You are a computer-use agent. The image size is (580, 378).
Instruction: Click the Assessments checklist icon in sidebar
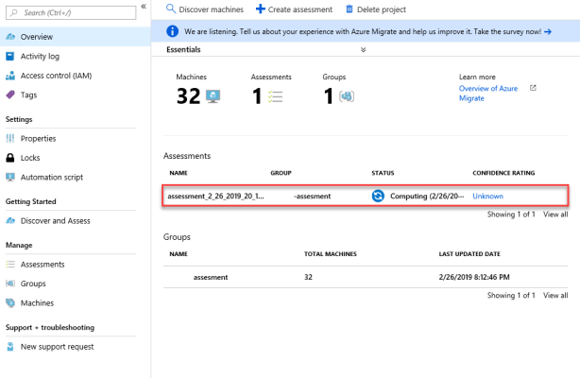[10, 265]
